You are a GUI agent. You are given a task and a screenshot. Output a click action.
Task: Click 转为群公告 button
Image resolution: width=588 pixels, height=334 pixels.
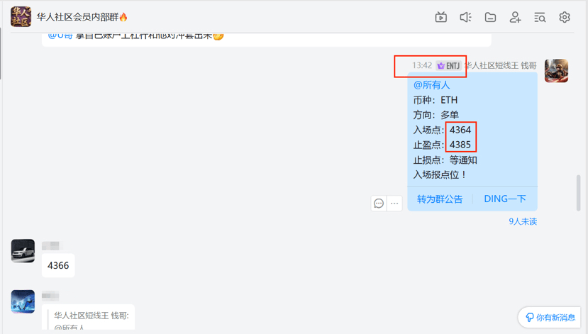[440, 199]
